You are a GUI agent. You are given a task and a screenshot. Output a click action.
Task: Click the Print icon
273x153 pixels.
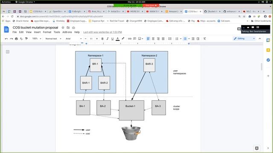[16, 39]
